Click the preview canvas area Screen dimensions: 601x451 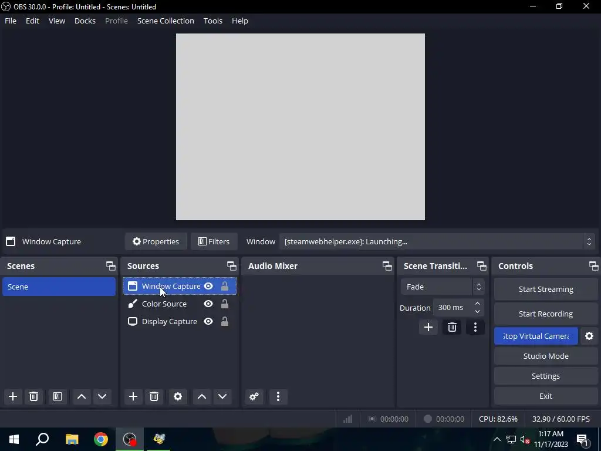(x=300, y=127)
